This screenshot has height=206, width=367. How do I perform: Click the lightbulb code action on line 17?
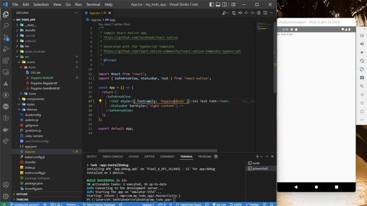100,101
